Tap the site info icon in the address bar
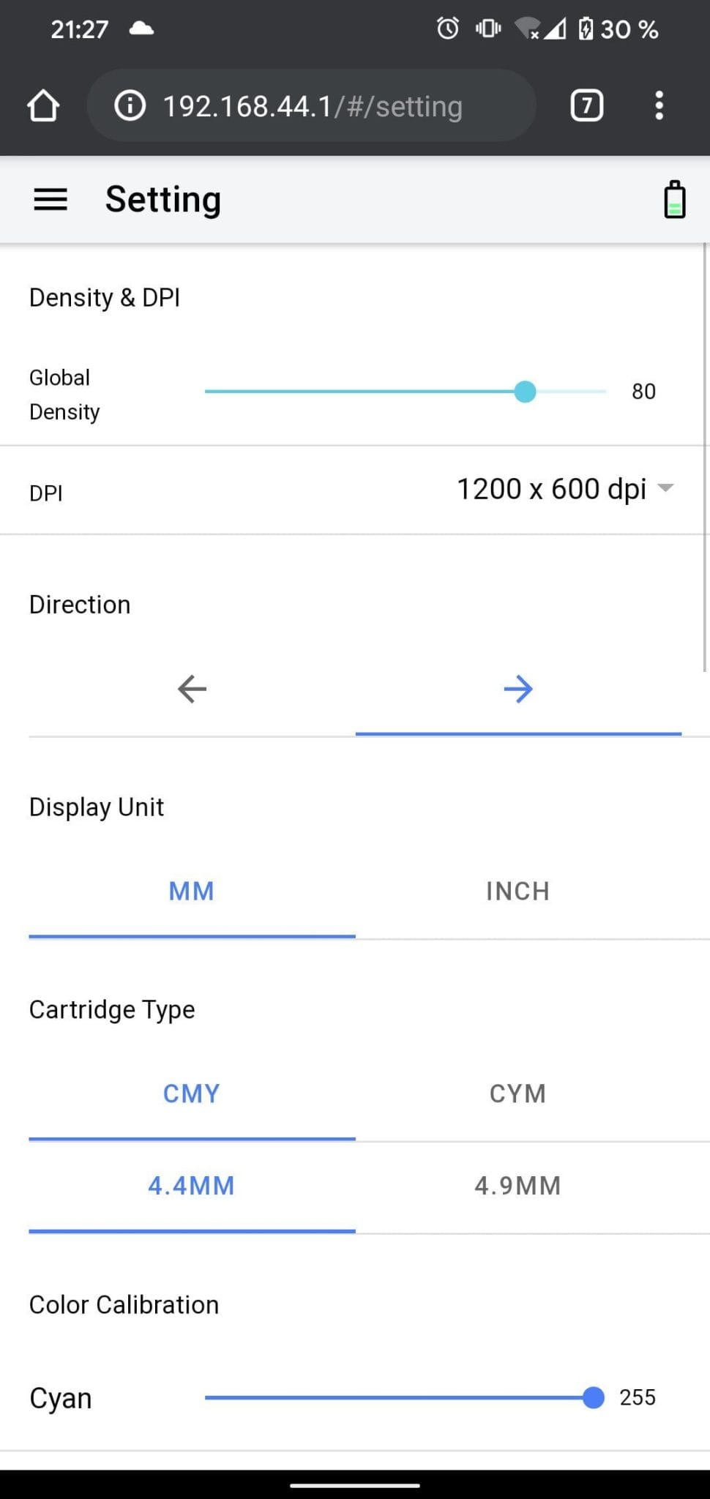This screenshot has height=1499, width=710. [130, 105]
